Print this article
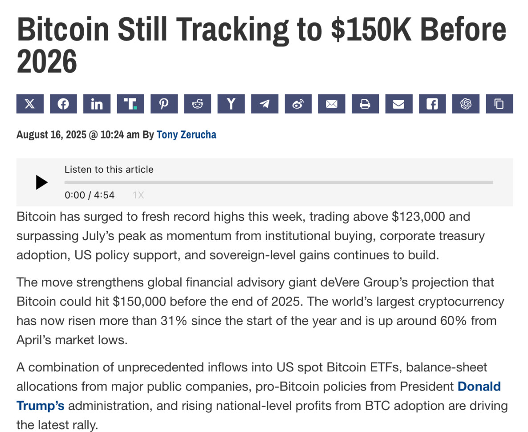The width and height of the screenshot is (528, 432). coord(365,104)
